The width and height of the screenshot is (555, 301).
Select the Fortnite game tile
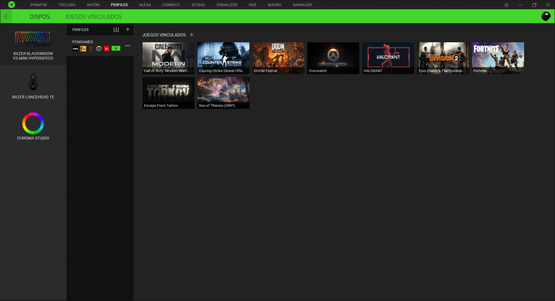click(x=498, y=58)
